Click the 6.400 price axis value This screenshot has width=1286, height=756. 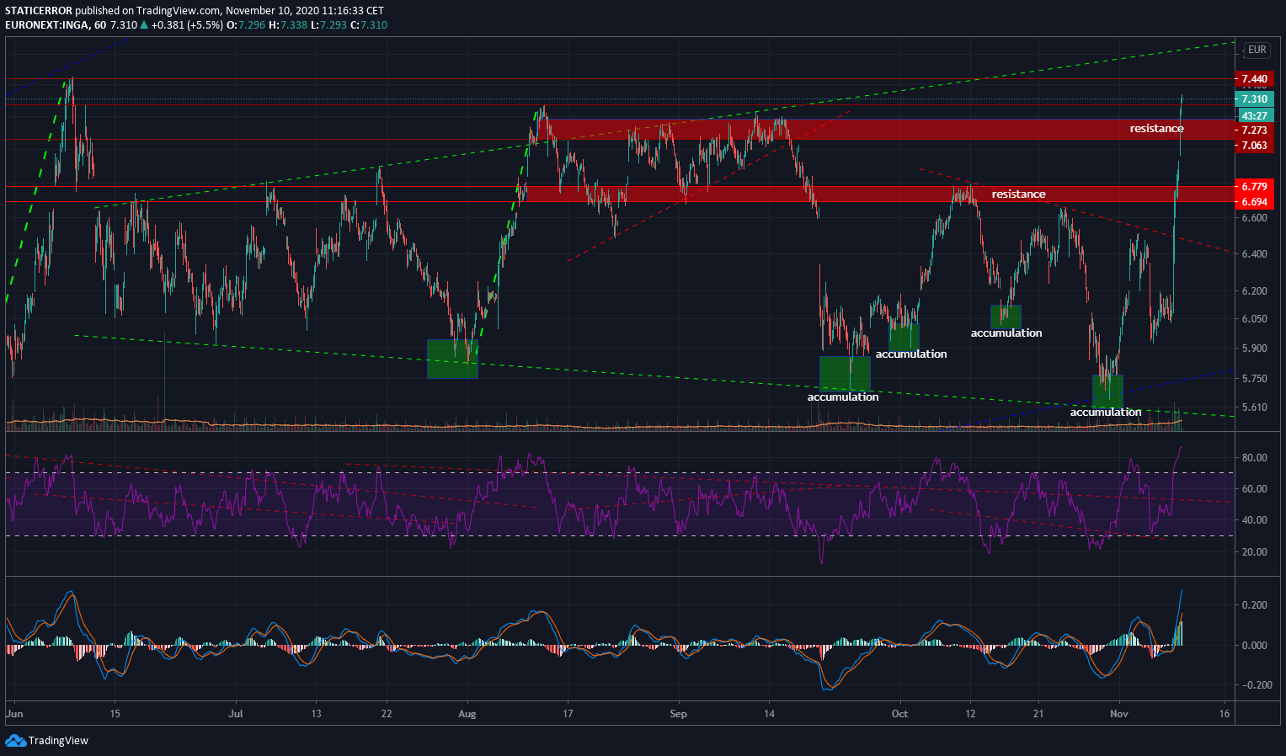pyautogui.click(x=1254, y=254)
